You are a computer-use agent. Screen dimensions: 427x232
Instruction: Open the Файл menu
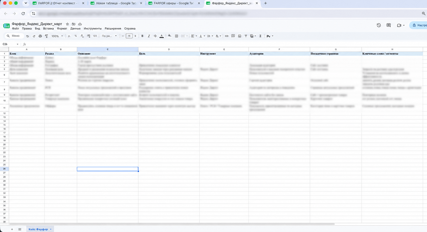(x=15, y=29)
